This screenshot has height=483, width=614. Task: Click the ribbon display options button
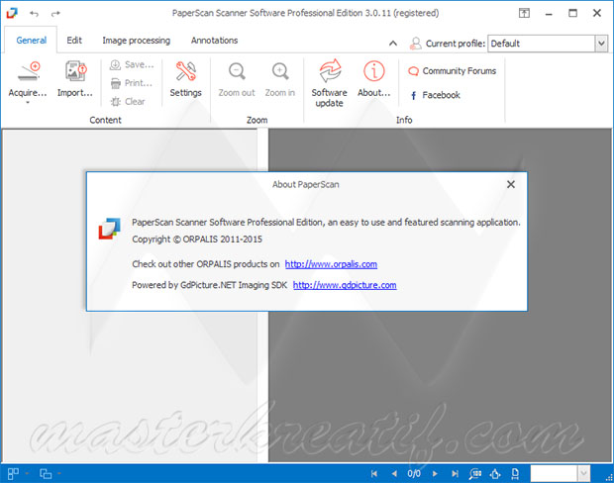point(524,13)
